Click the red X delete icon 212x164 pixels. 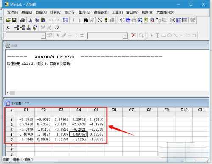click(134, 35)
